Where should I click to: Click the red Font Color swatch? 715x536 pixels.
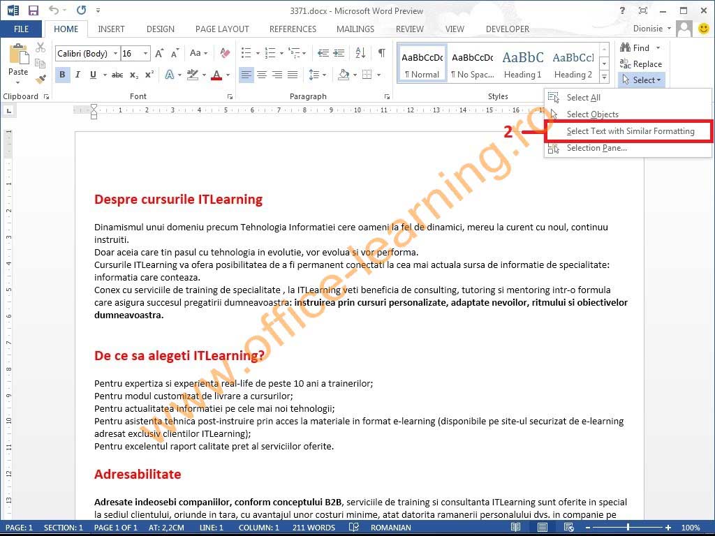216,75
